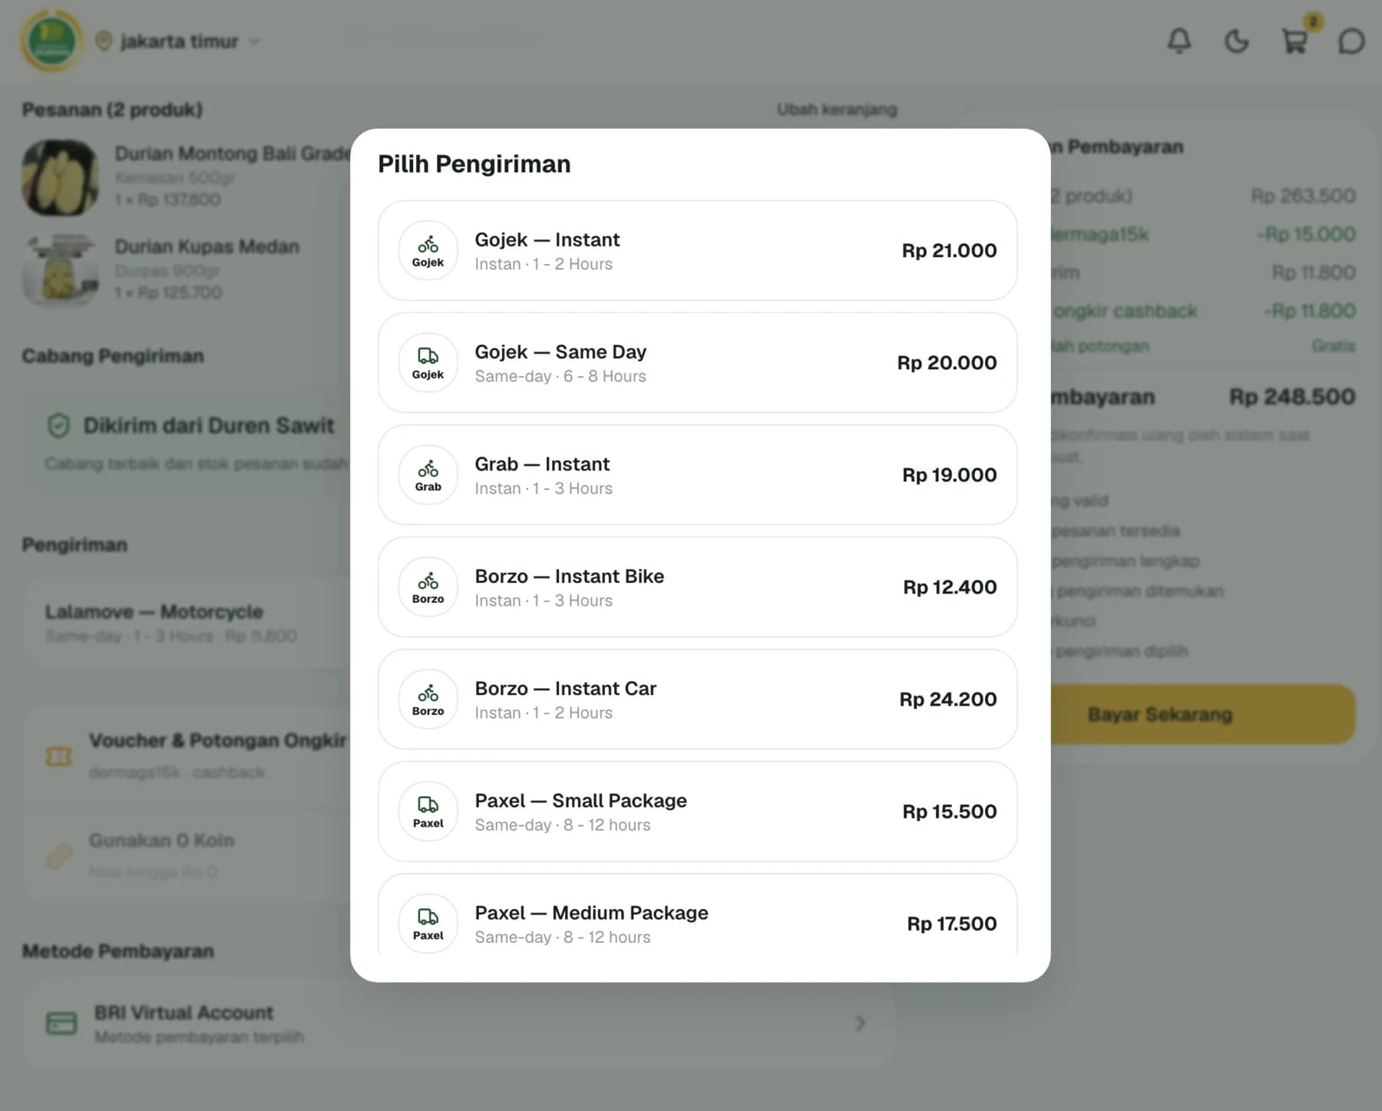The height and width of the screenshot is (1111, 1382).
Task: Click the Durian Montong Bali product thumbnail
Action: (60, 177)
